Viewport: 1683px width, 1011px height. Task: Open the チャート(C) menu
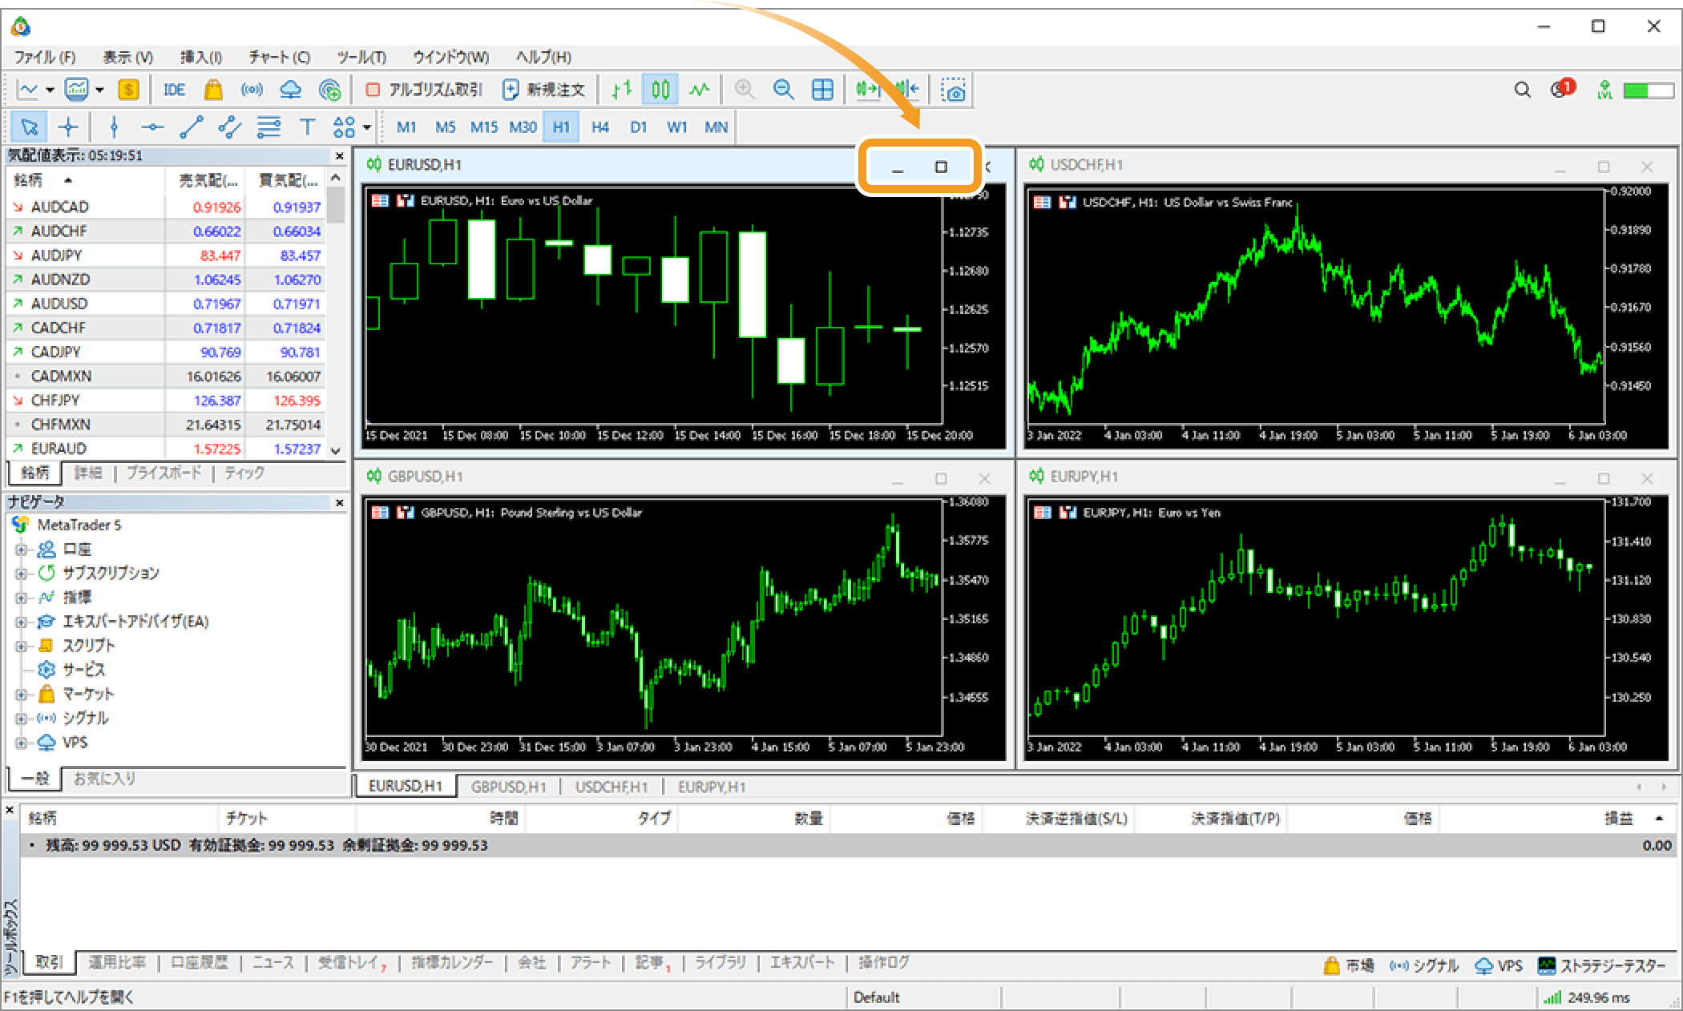point(278,57)
